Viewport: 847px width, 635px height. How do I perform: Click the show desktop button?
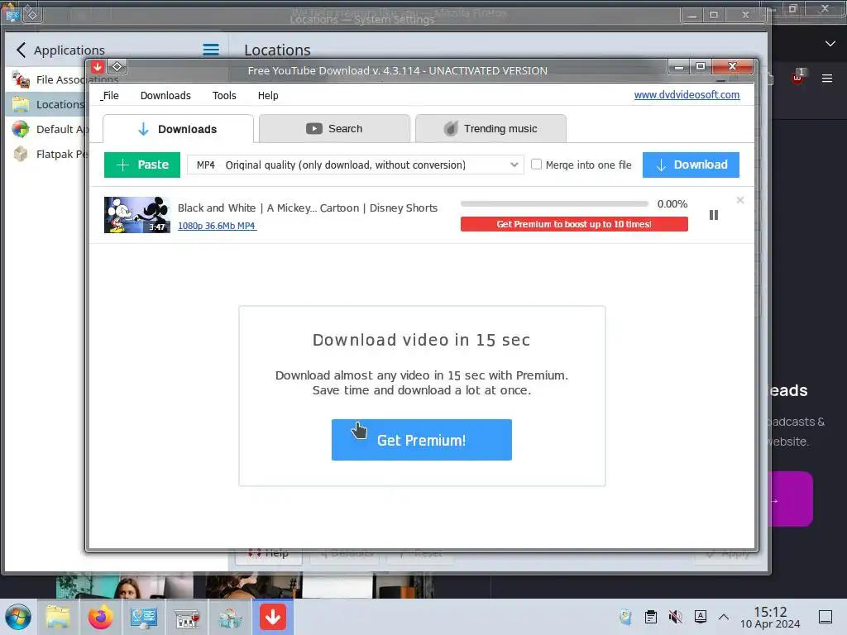[x=825, y=617]
